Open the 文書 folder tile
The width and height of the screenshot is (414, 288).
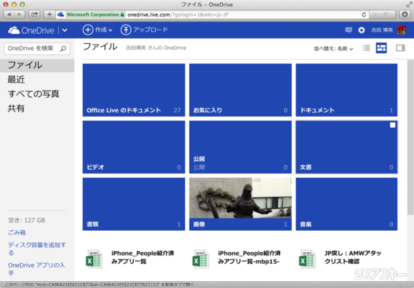346,147
